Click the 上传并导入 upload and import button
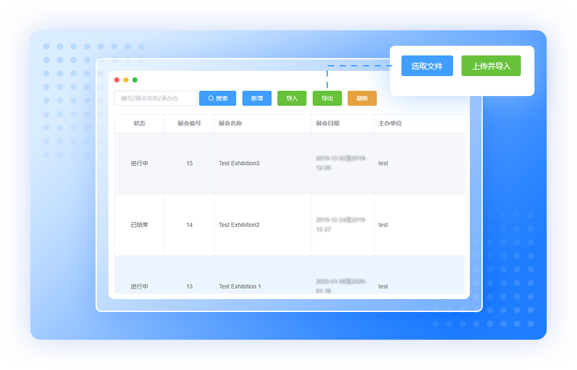Image resolution: width=577 pixels, height=370 pixels. [x=491, y=66]
